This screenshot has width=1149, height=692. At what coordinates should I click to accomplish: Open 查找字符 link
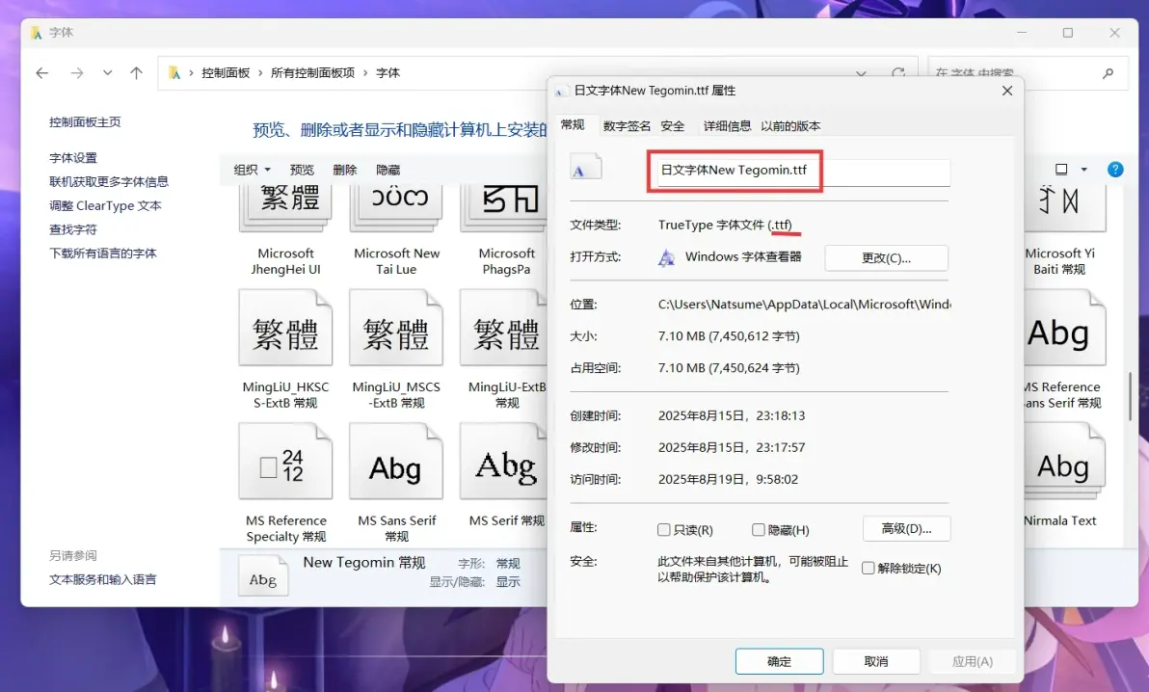click(x=73, y=229)
